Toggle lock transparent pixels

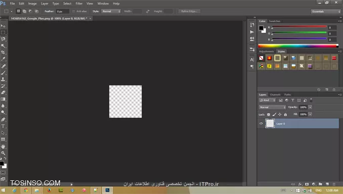tap(269, 115)
